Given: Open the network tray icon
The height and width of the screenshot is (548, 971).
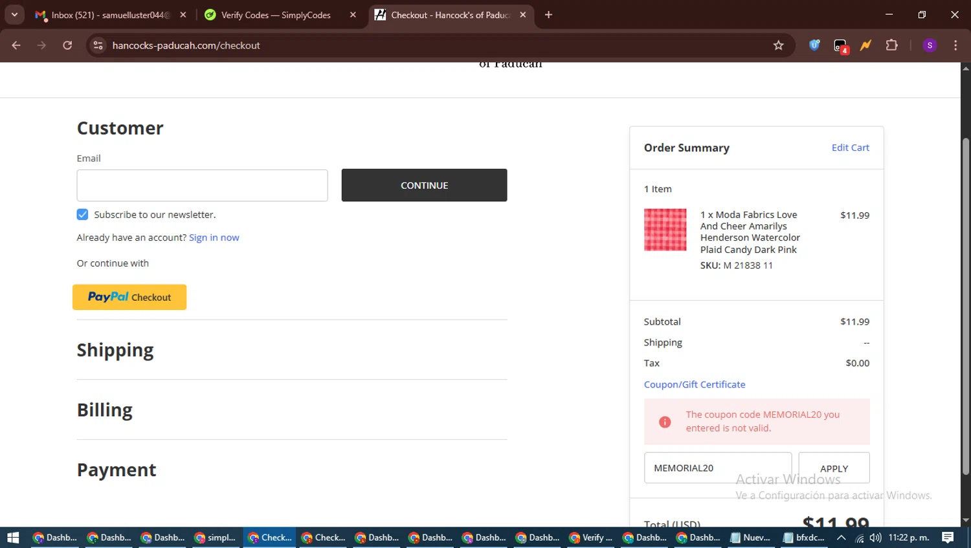Looking at the screenshot, I should point(860,538).
